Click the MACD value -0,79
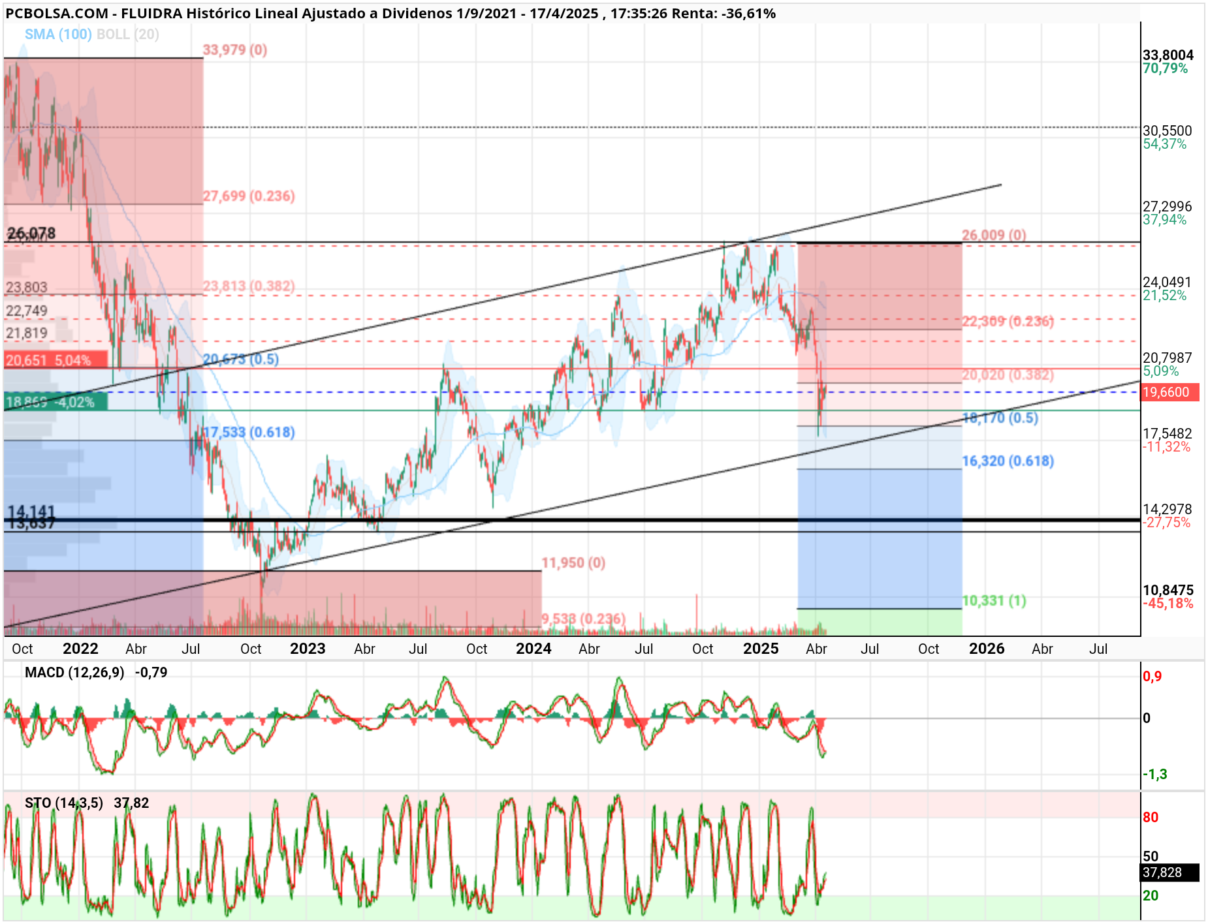Image resolution: width=1208 pixels, height=924 pixels. [x=151, y=672]
